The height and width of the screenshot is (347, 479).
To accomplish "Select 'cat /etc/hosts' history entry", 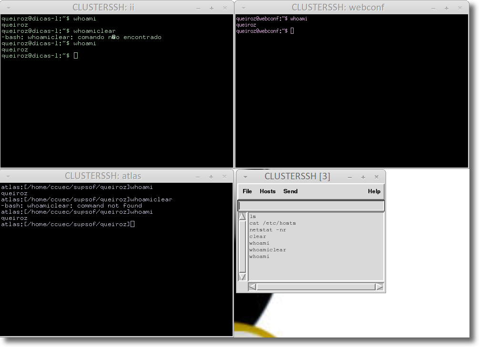I will point(273,223).
